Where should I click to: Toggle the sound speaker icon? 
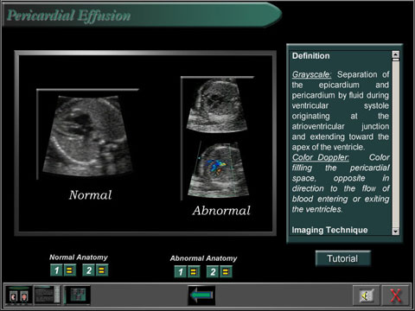[366, 295]
